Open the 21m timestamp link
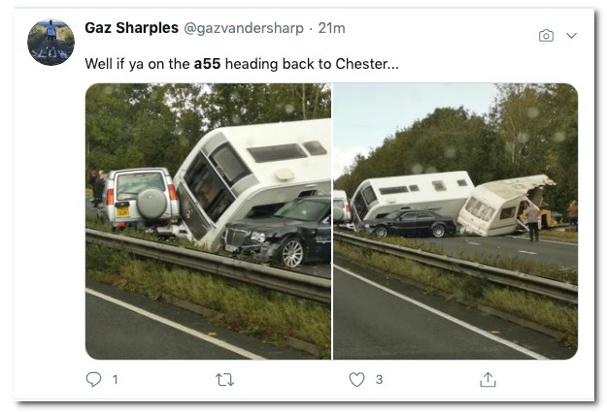The width and height of the screenshot is (607, 412). pyautogui.click(x=331, y=28)
